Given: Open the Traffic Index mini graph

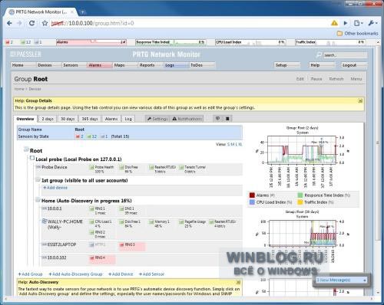Looking at the screenshot, I should [x=330, y=42].
